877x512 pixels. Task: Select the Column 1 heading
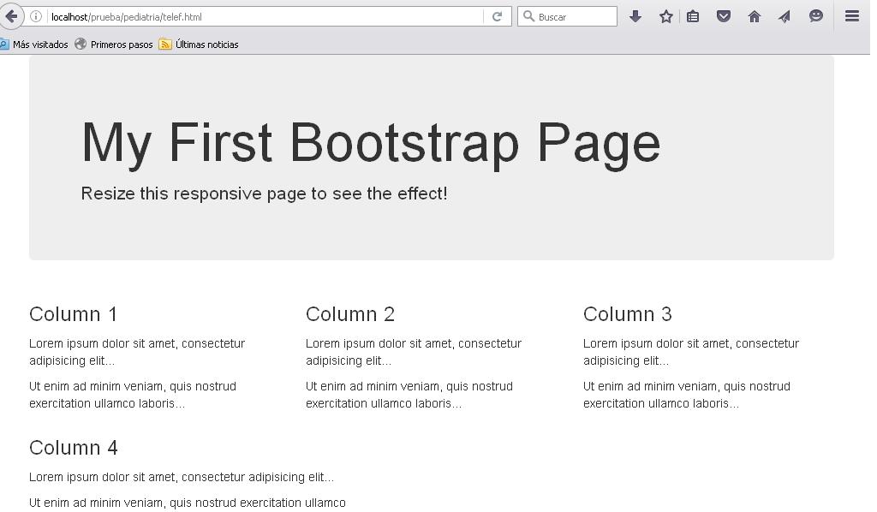[x=74, y=314]
